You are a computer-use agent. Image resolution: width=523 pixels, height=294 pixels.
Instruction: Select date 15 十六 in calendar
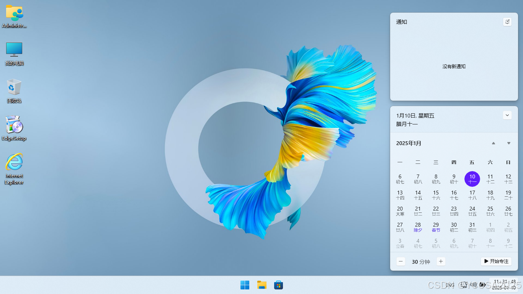tap(436, 195)
